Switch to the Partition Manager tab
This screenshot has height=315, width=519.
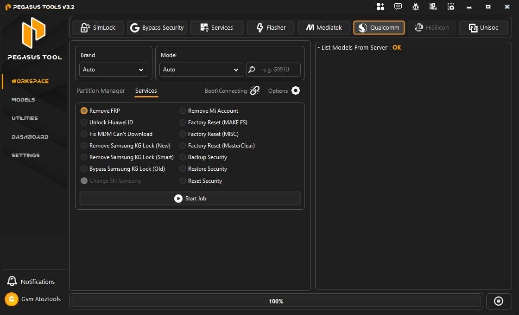coord(101,90)
